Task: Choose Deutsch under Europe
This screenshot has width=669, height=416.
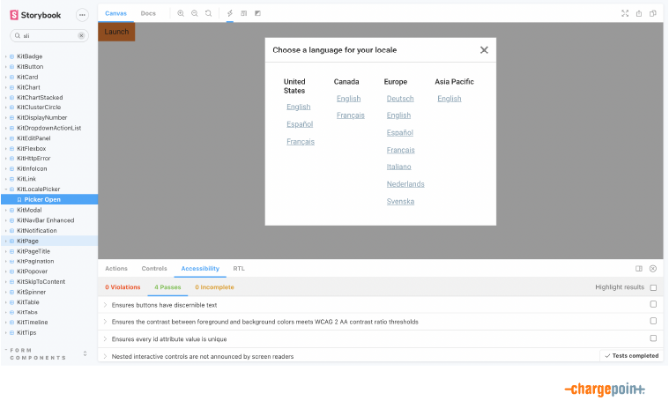Action: (400, 99)
